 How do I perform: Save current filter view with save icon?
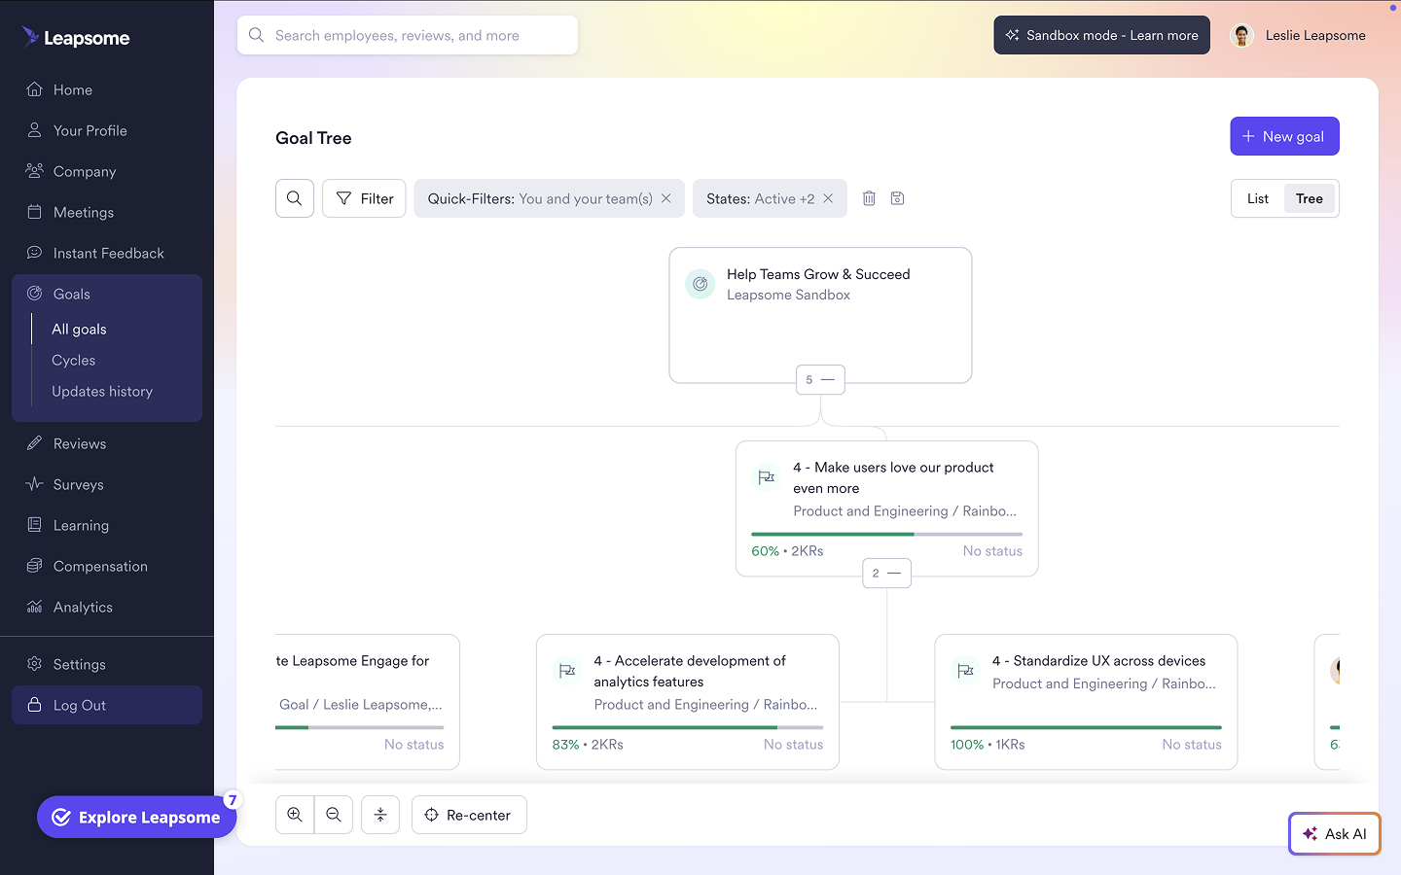coord(897,197)
